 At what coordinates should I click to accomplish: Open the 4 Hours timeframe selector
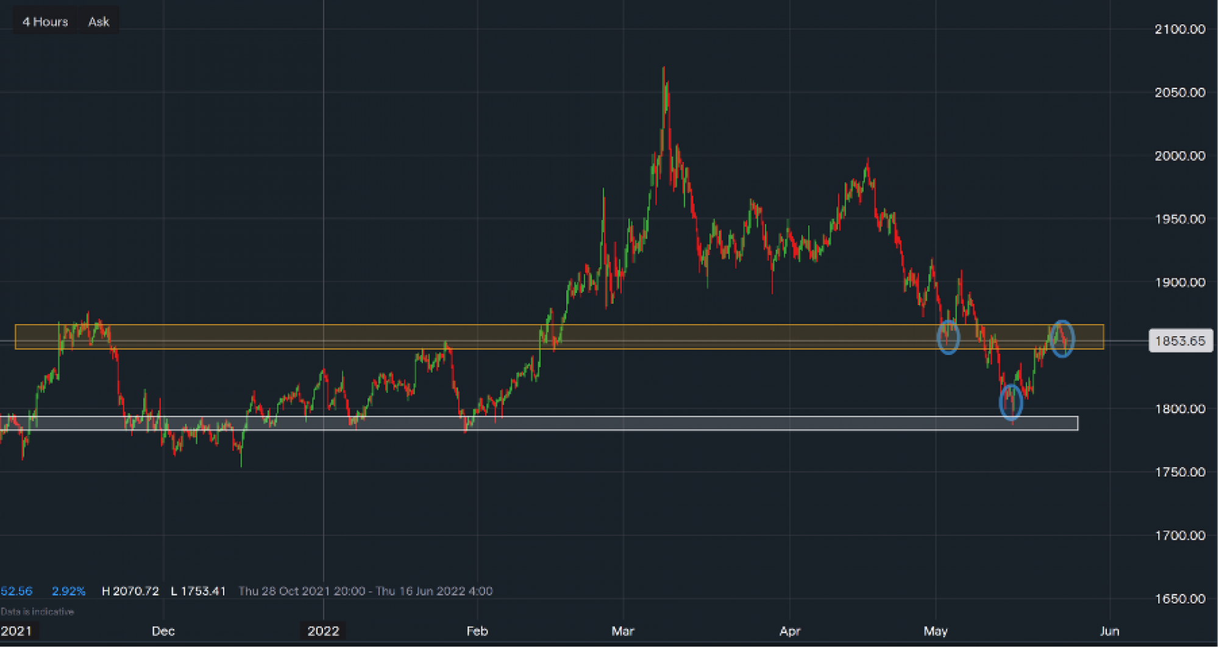coord(45,22)
